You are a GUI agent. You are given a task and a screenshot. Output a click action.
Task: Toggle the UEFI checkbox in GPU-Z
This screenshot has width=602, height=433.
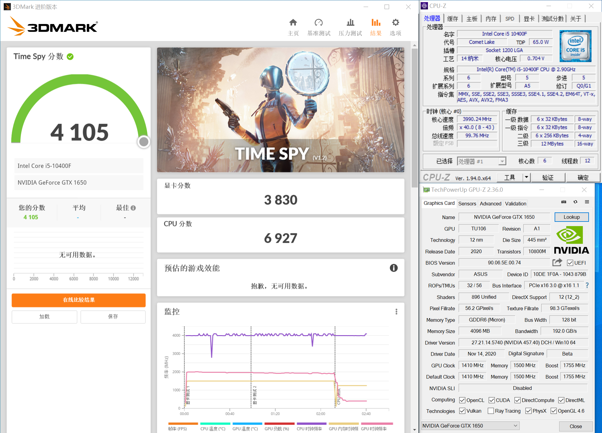tap(570, 263)
